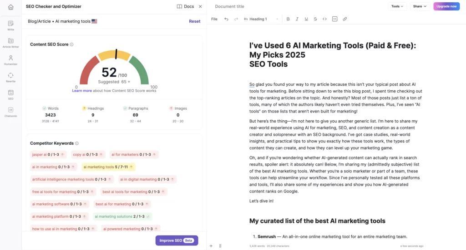
Task: Select 'ai marketing software' keyword chip
Action: point(60,204)
